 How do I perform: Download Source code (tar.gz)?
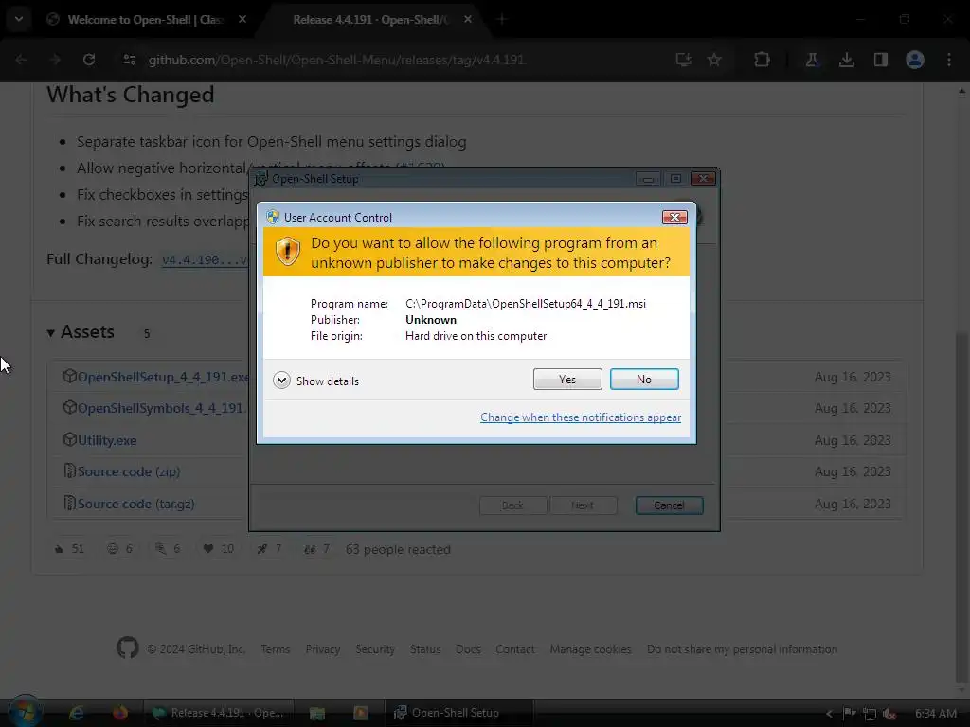(x=136, y=504)
